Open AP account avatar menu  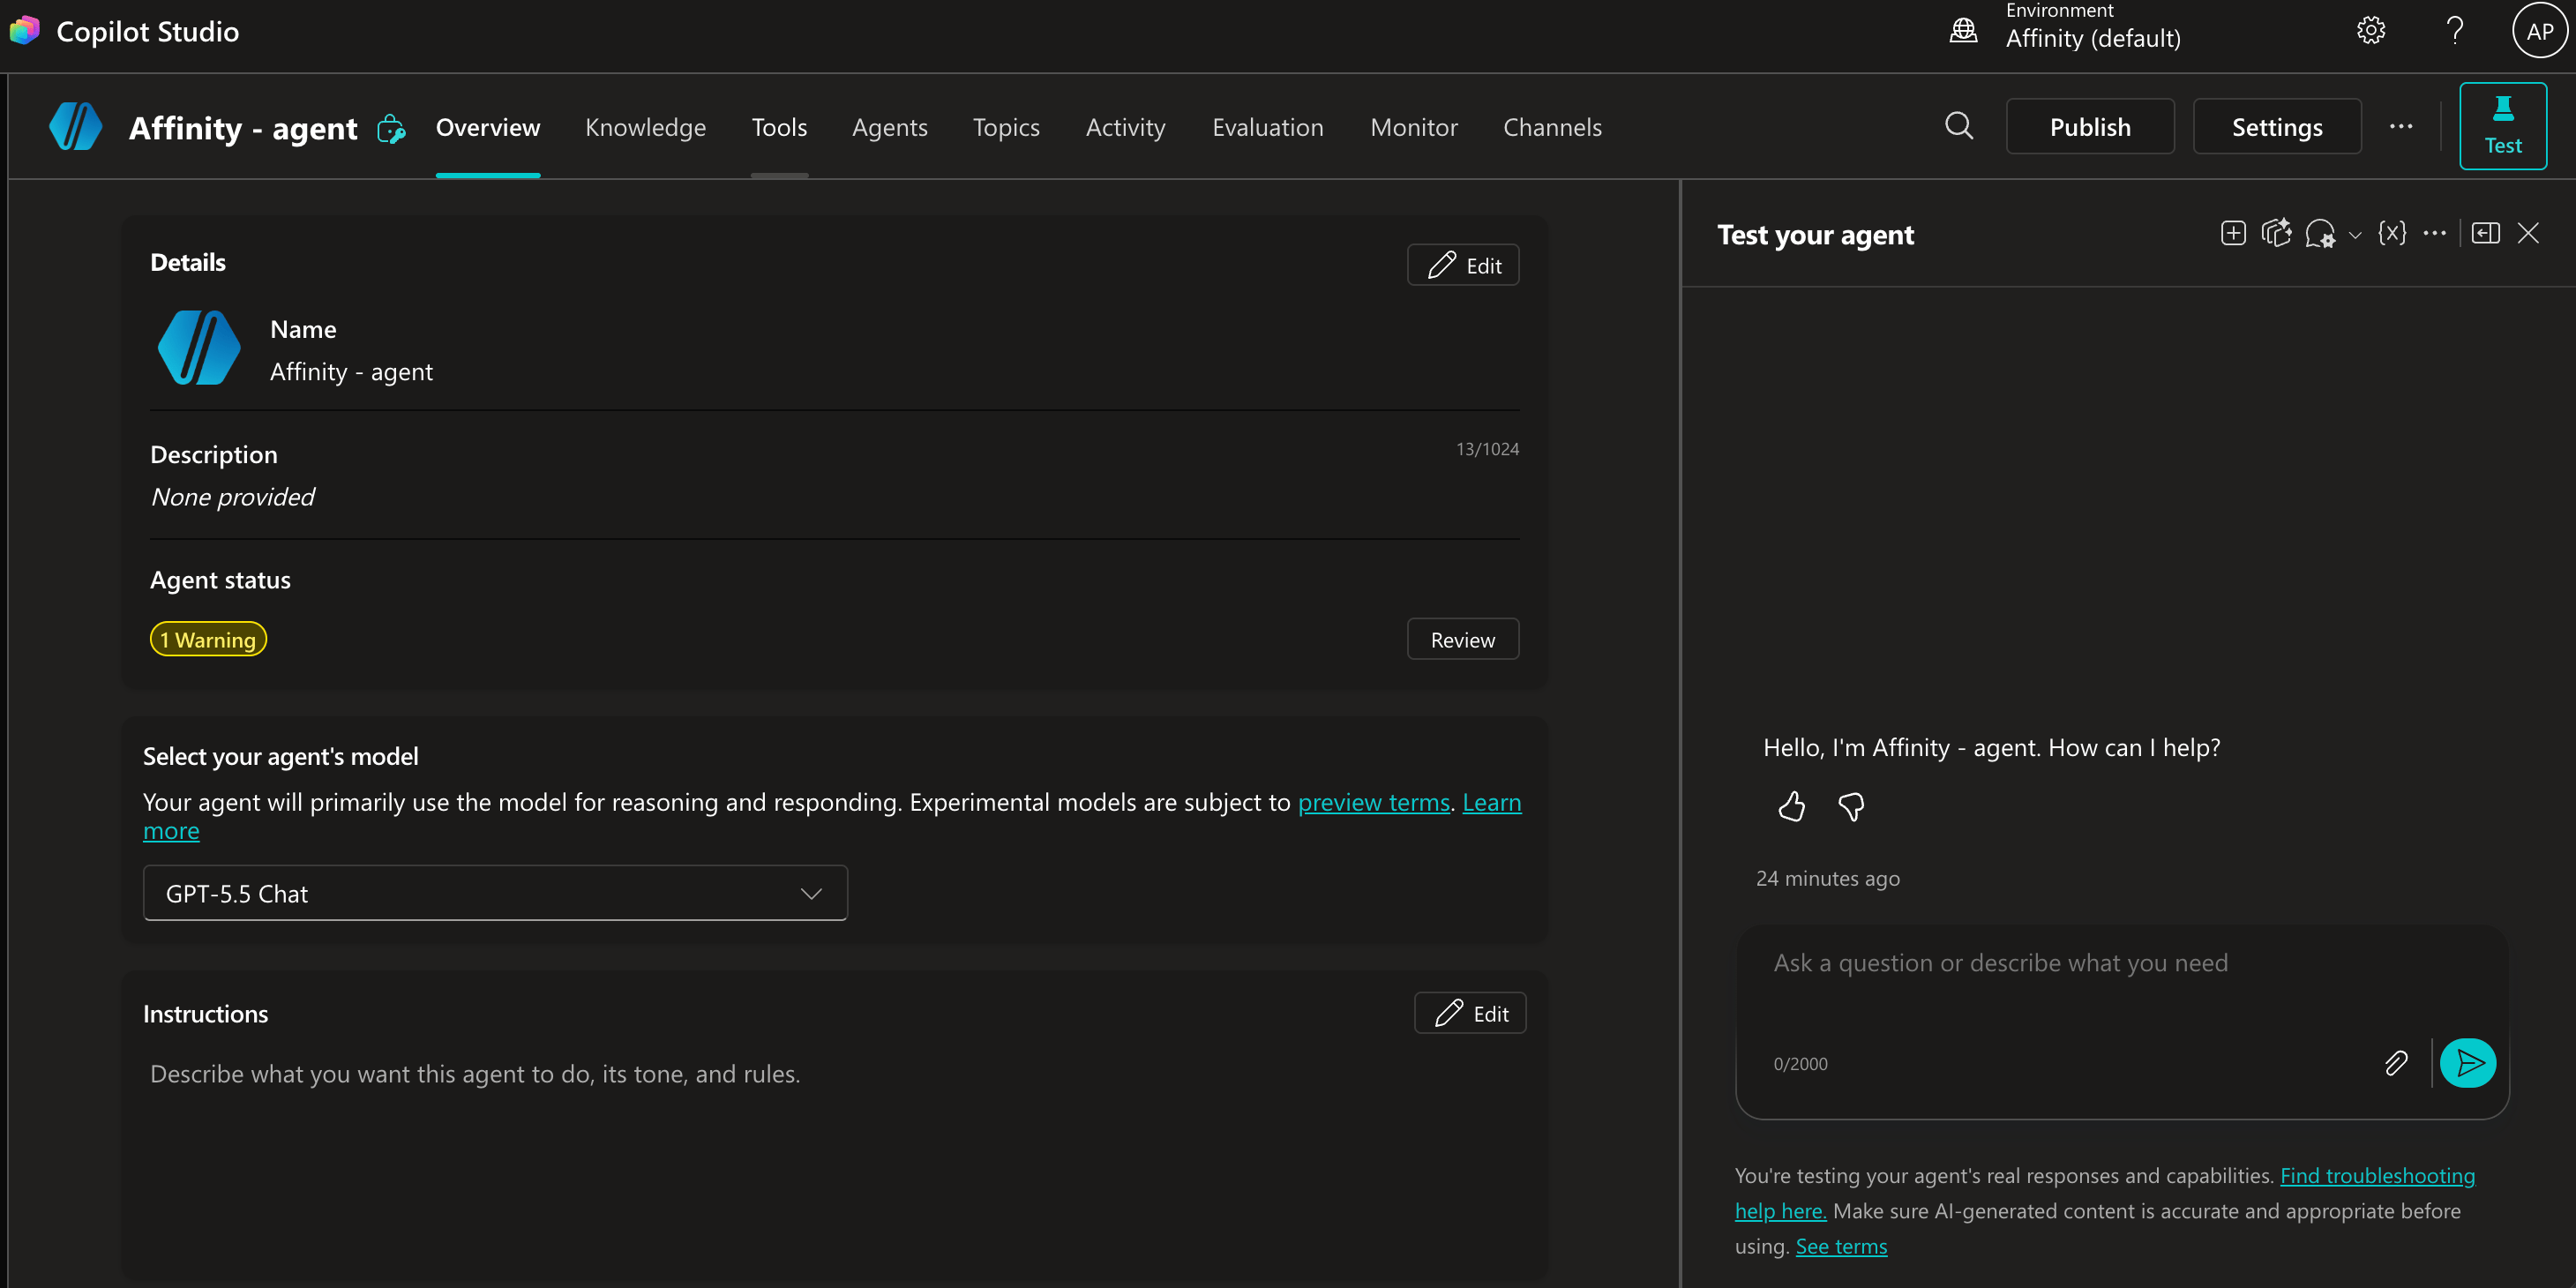pos(2540,31)
